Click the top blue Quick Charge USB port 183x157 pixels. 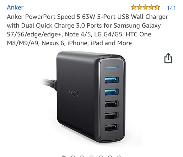point(111,80)
